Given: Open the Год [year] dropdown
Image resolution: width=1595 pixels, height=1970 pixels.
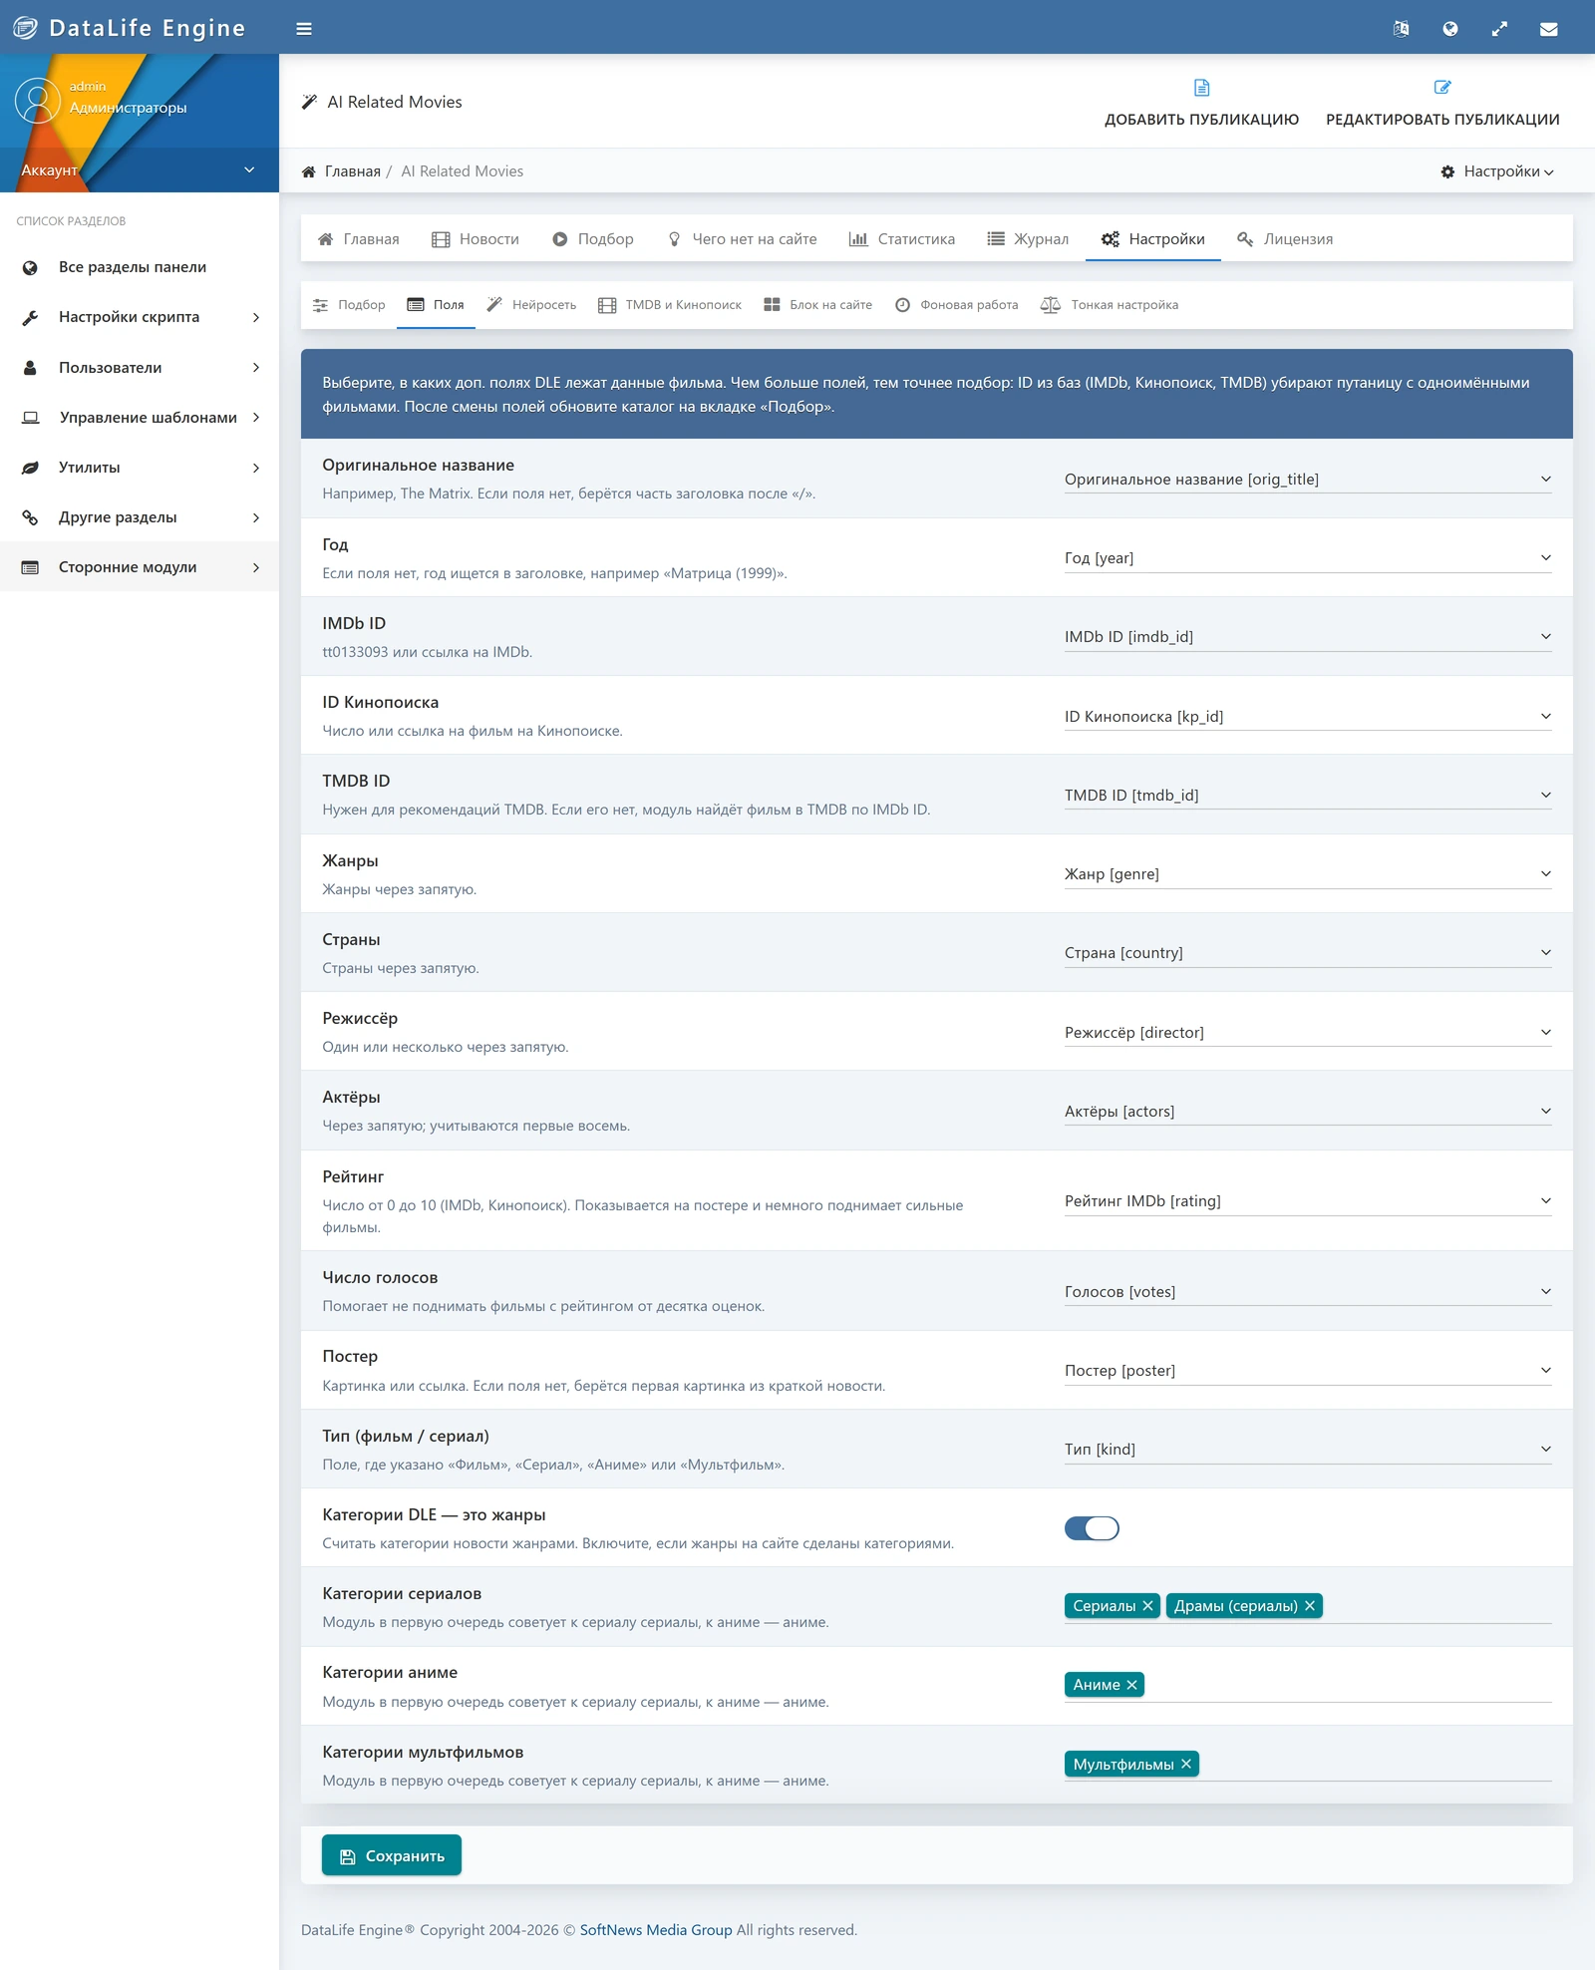Looking at the screenshot, I should coord(1308,558).
